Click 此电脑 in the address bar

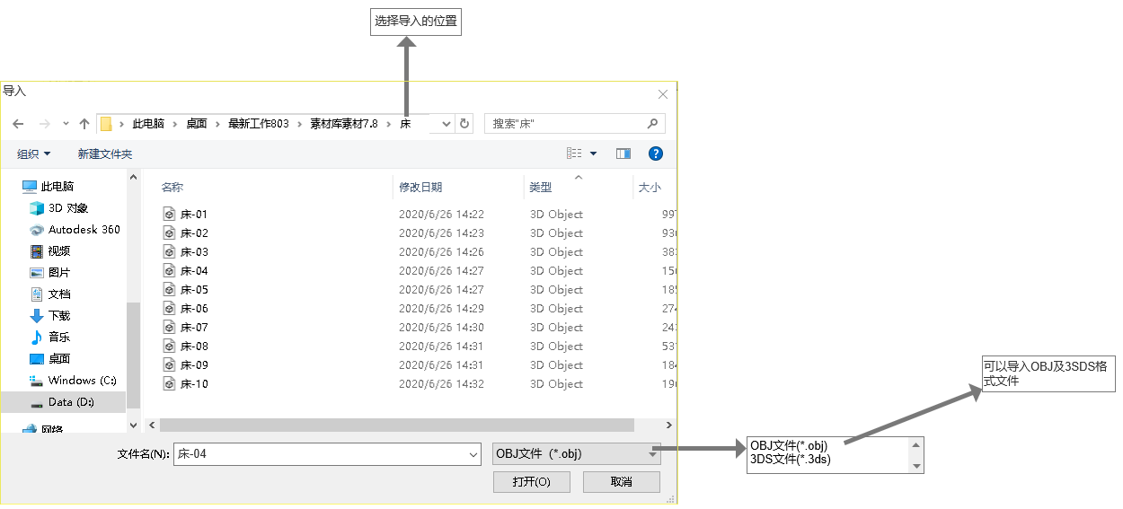coord(148,124)
